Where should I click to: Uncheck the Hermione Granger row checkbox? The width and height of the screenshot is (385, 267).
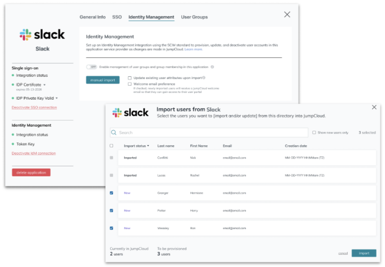[x=112, y=193]
